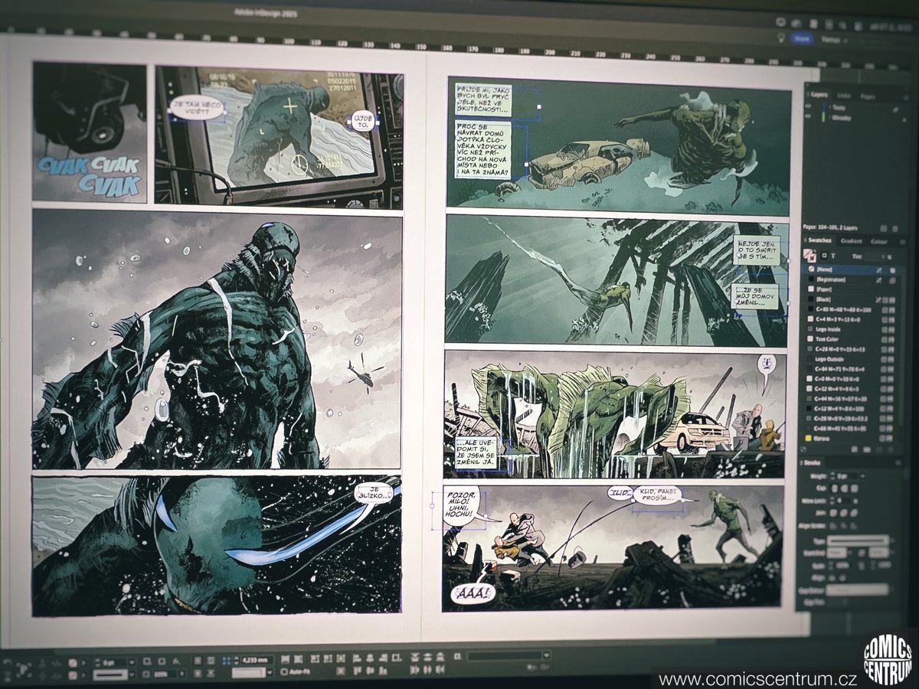Switch to the Colour tab
This screenshot has height=689, width=919.
879,241
